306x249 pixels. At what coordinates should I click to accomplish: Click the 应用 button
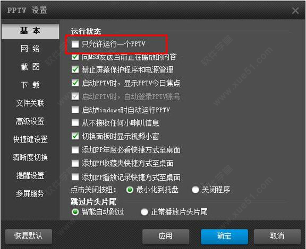point(166,236)
